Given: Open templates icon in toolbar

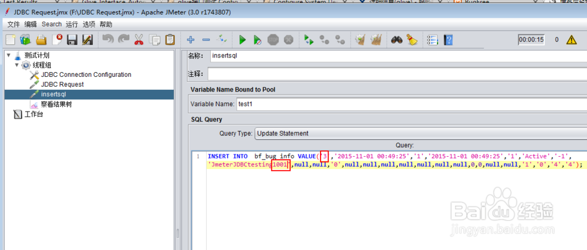Looking at the screenshot, I should point(25,39).
